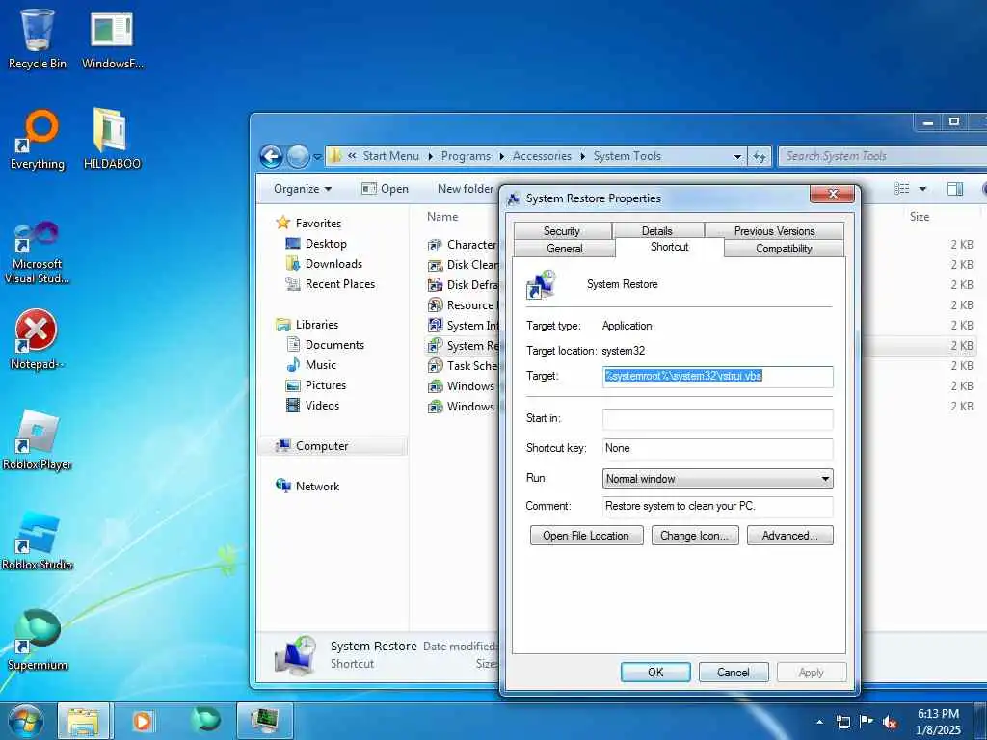
Task: Launch the Everything shortcut on desktop
Action: click(38, 140)
